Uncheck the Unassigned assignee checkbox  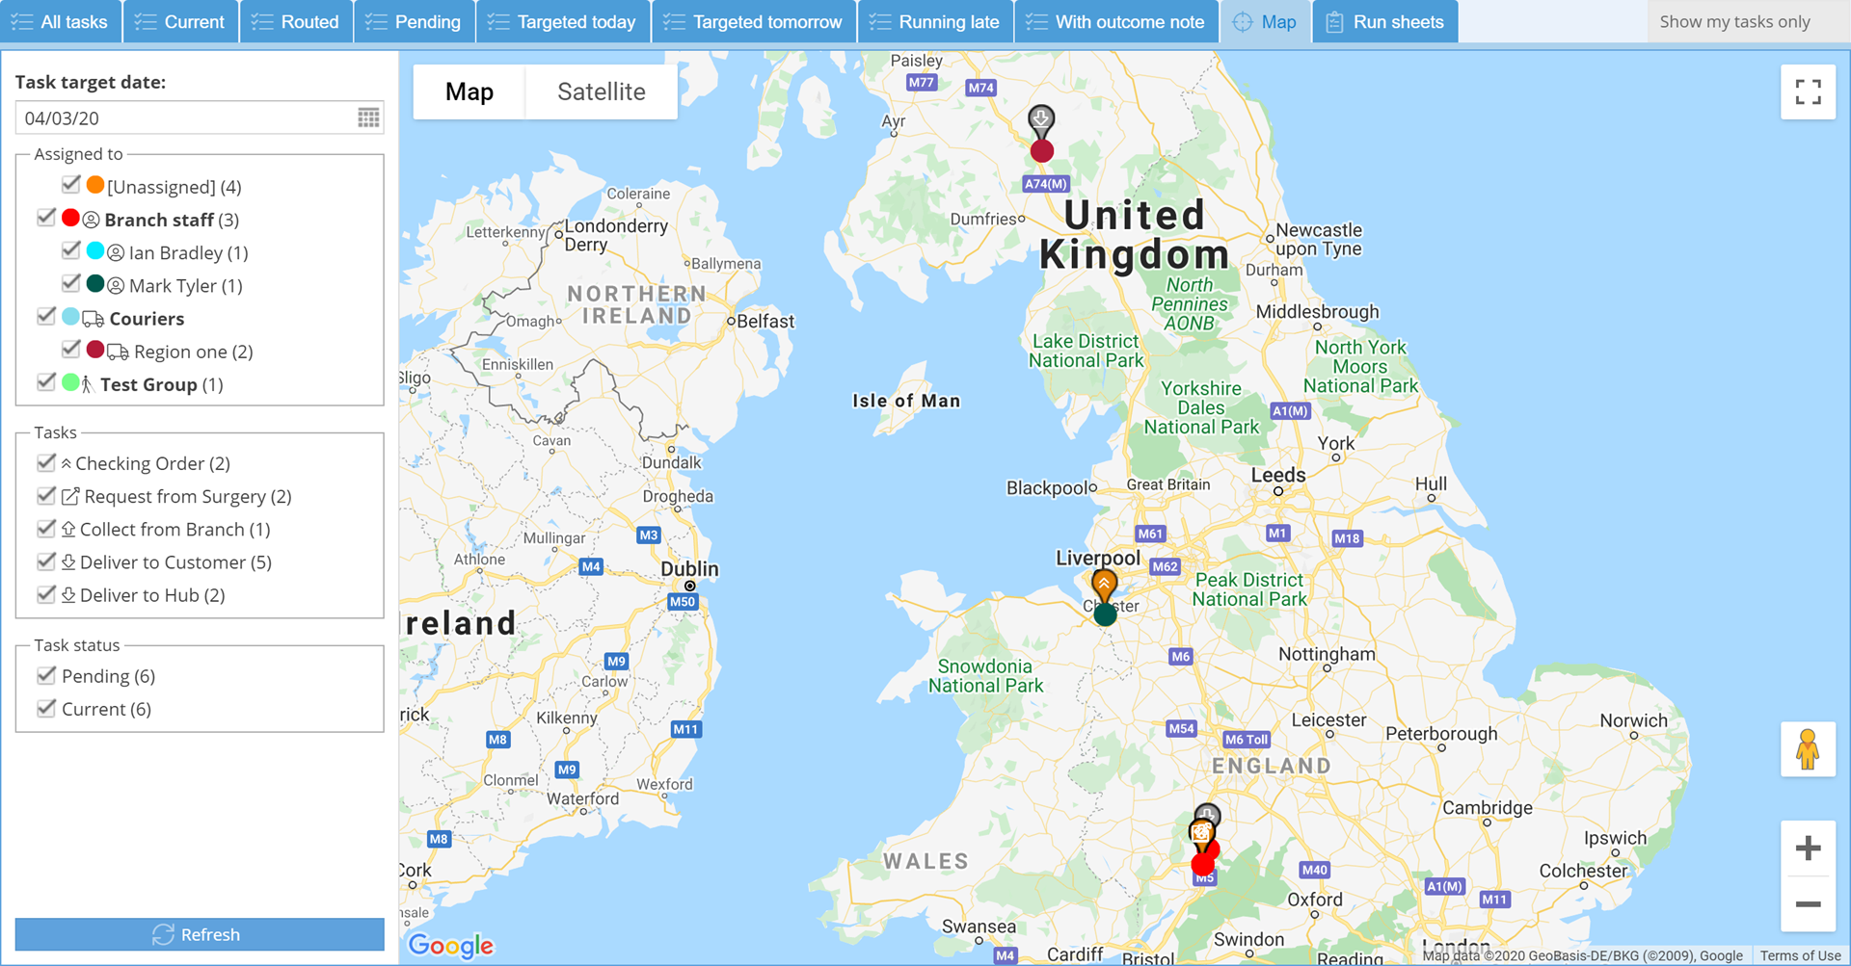[x=70, y=185]
